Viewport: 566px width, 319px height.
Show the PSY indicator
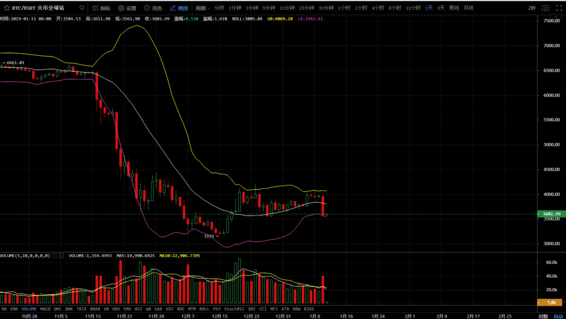pos(217,309)
